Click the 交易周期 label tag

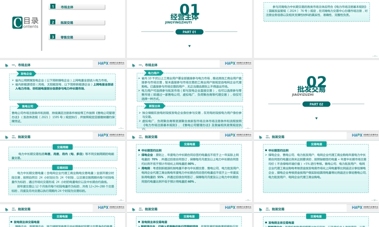pos(63,147)
